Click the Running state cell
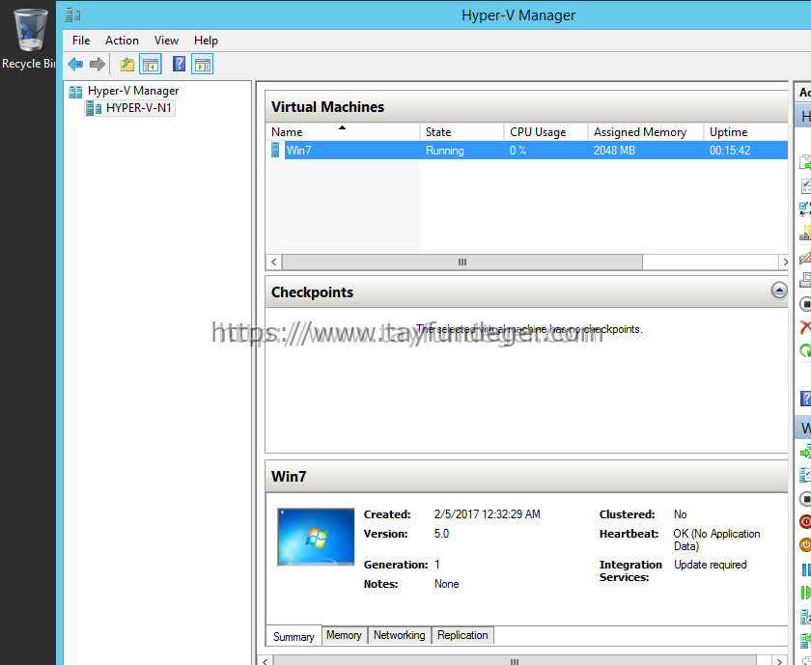The width and height of the screenshot is (811, 665). [445, 151]
